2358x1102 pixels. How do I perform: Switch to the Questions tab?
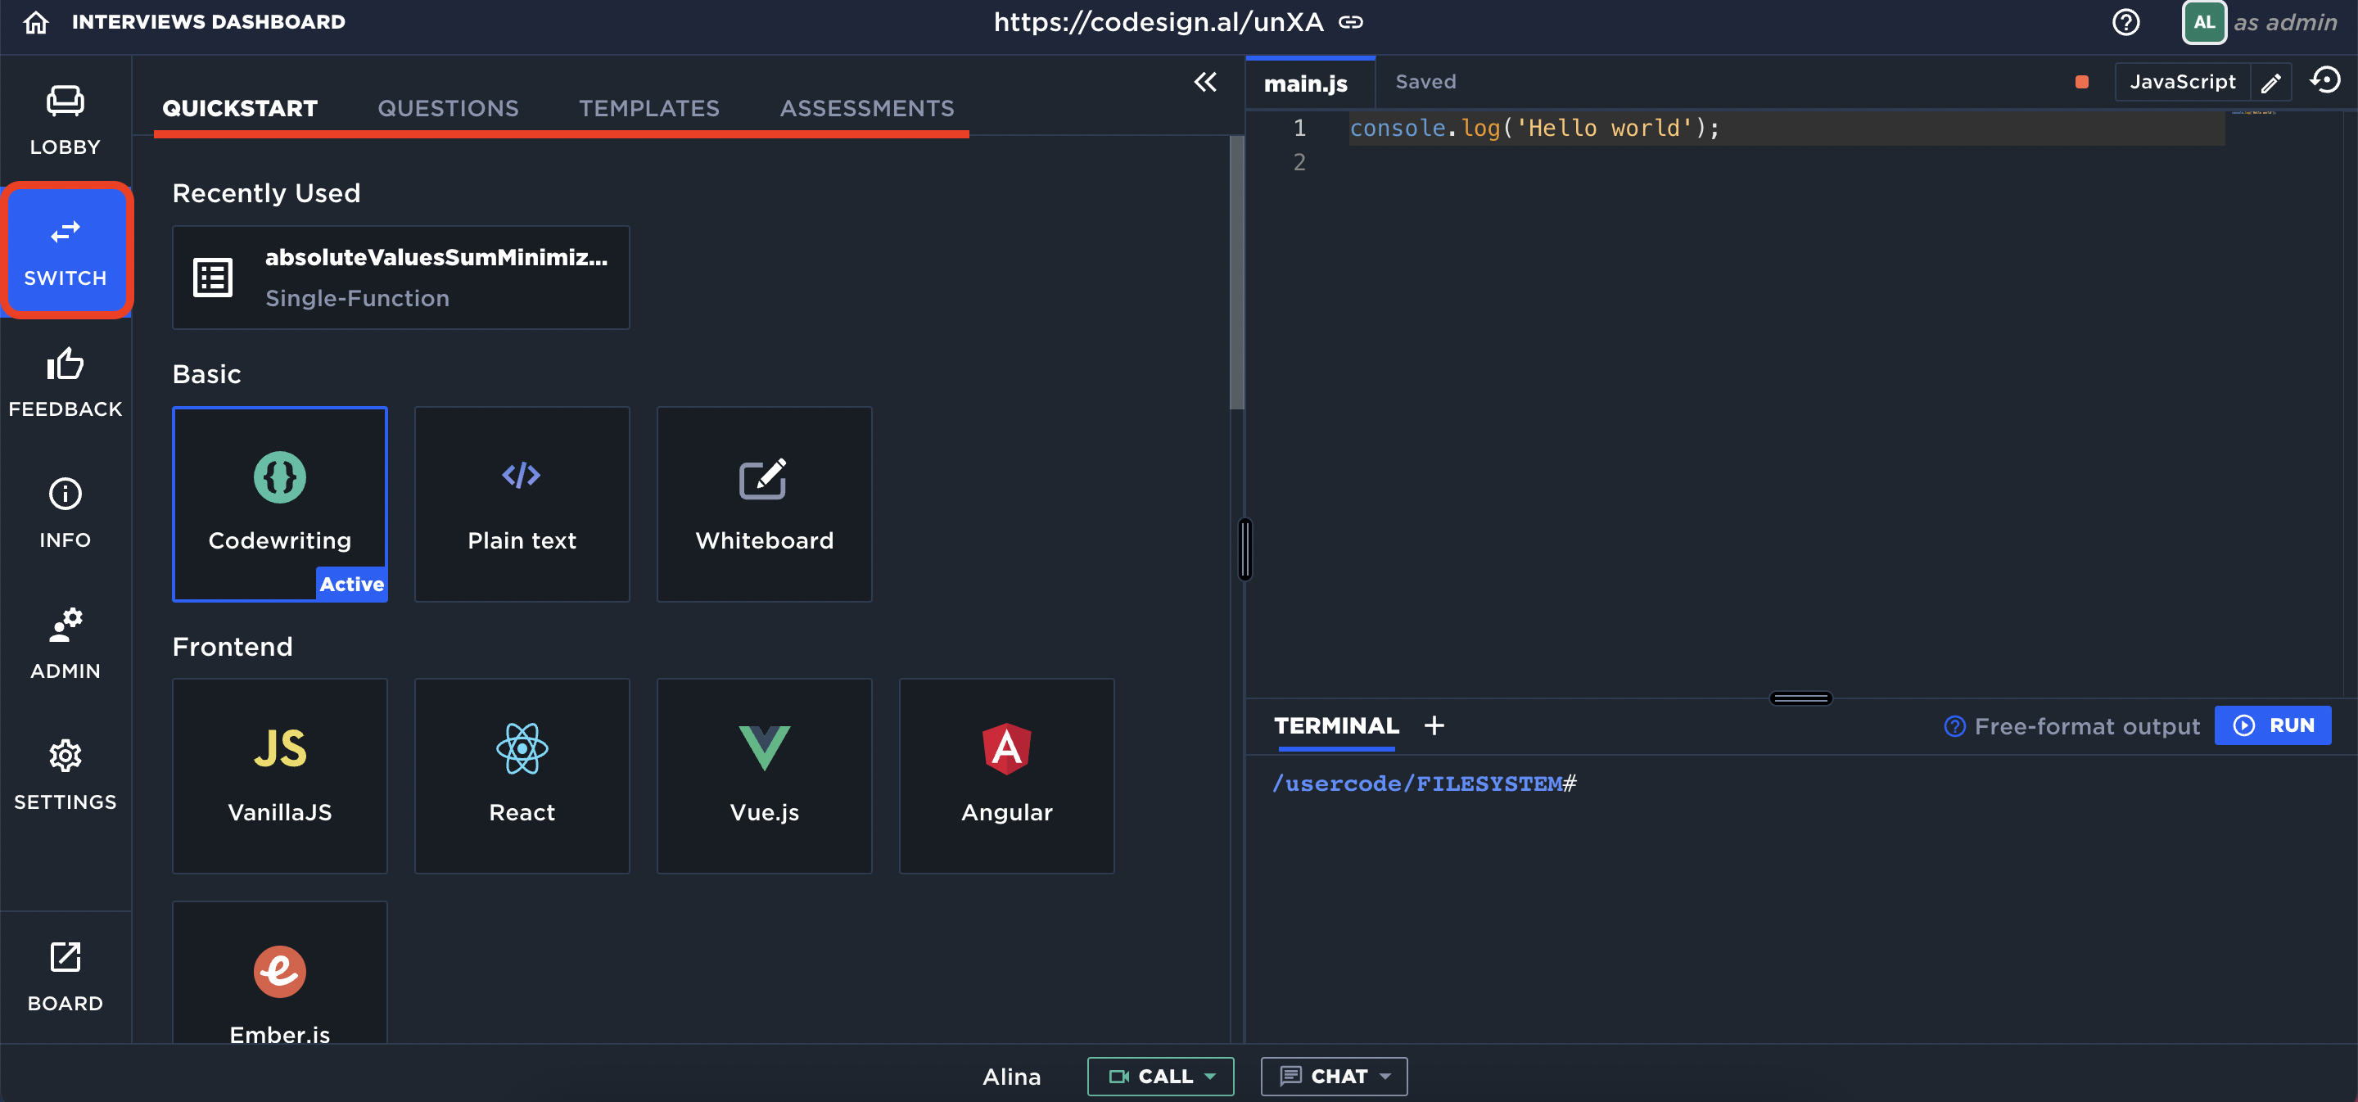pos(448,108)
